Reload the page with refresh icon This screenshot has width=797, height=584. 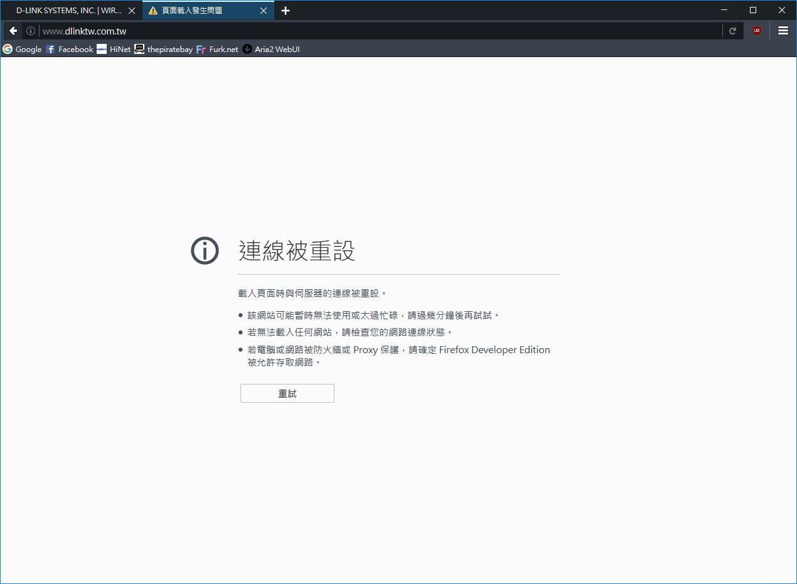[732, 31]
